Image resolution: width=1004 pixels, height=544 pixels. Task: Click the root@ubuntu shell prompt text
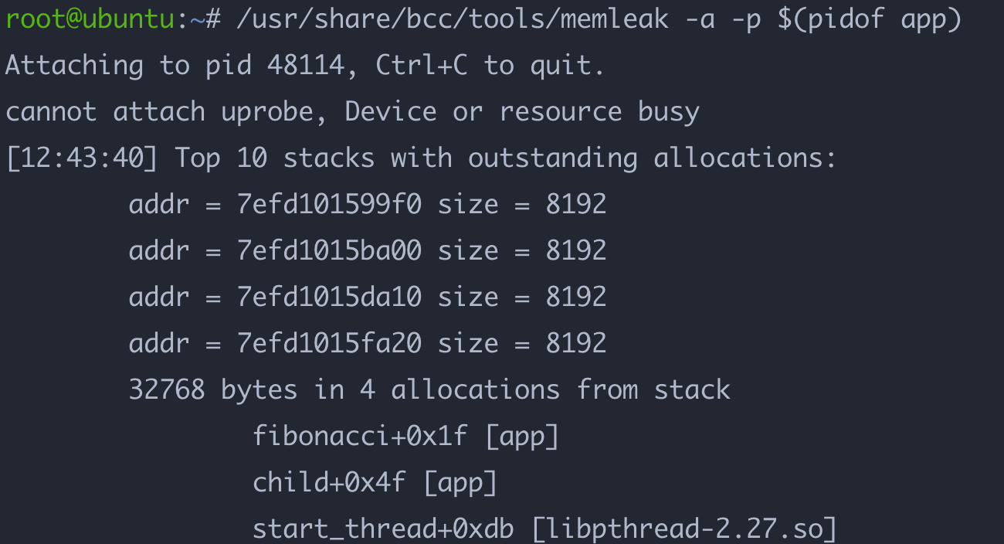90,19
